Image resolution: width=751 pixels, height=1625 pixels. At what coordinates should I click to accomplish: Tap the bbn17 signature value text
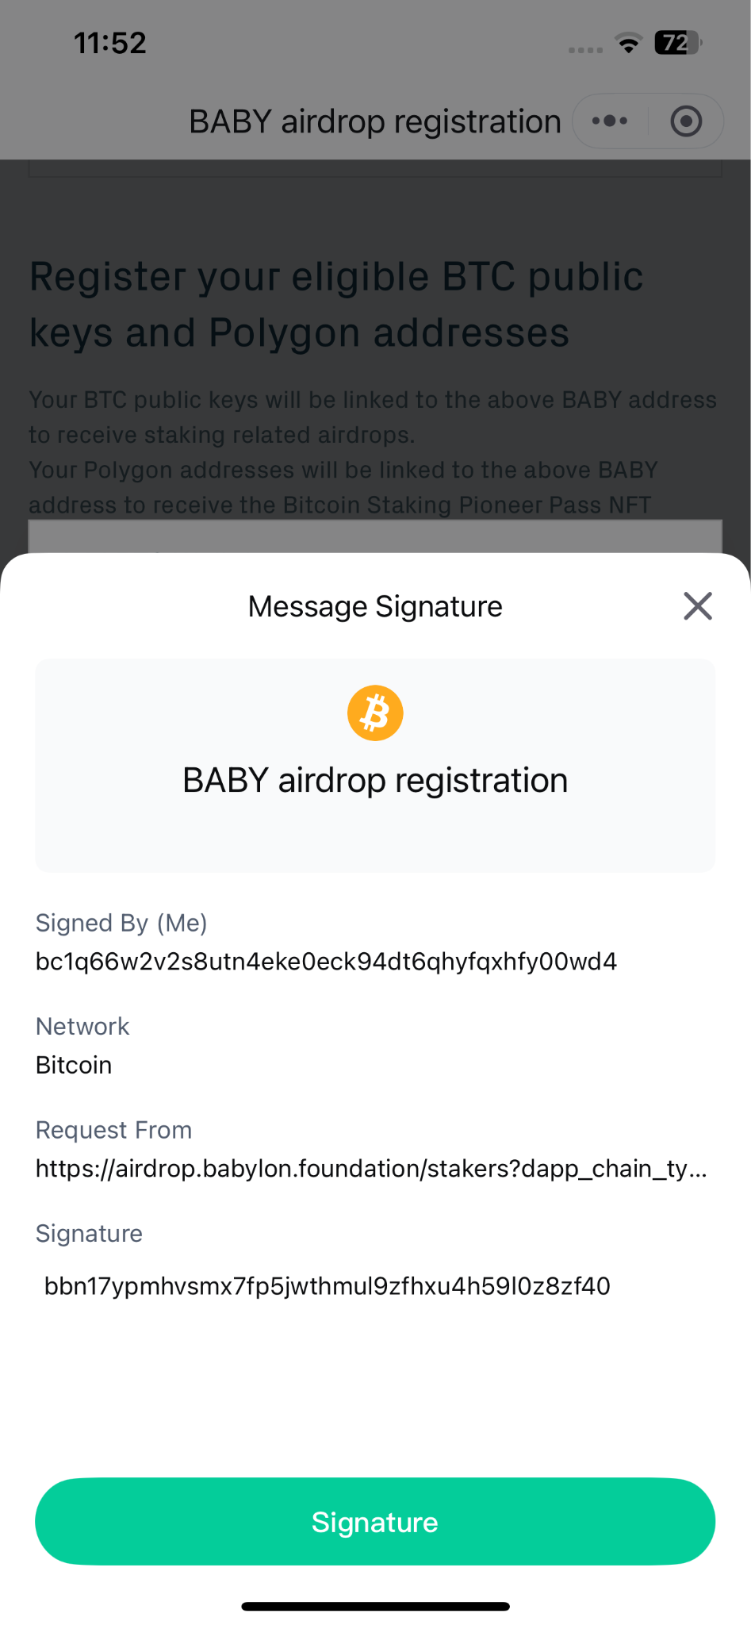327,1286
